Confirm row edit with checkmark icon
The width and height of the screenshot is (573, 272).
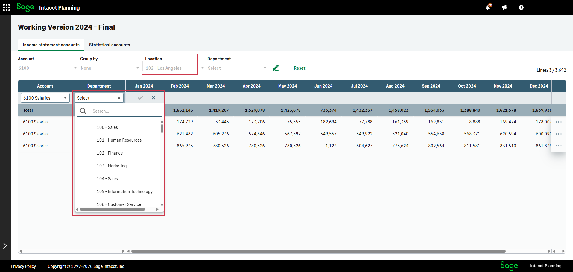click(x=140, y=98)
